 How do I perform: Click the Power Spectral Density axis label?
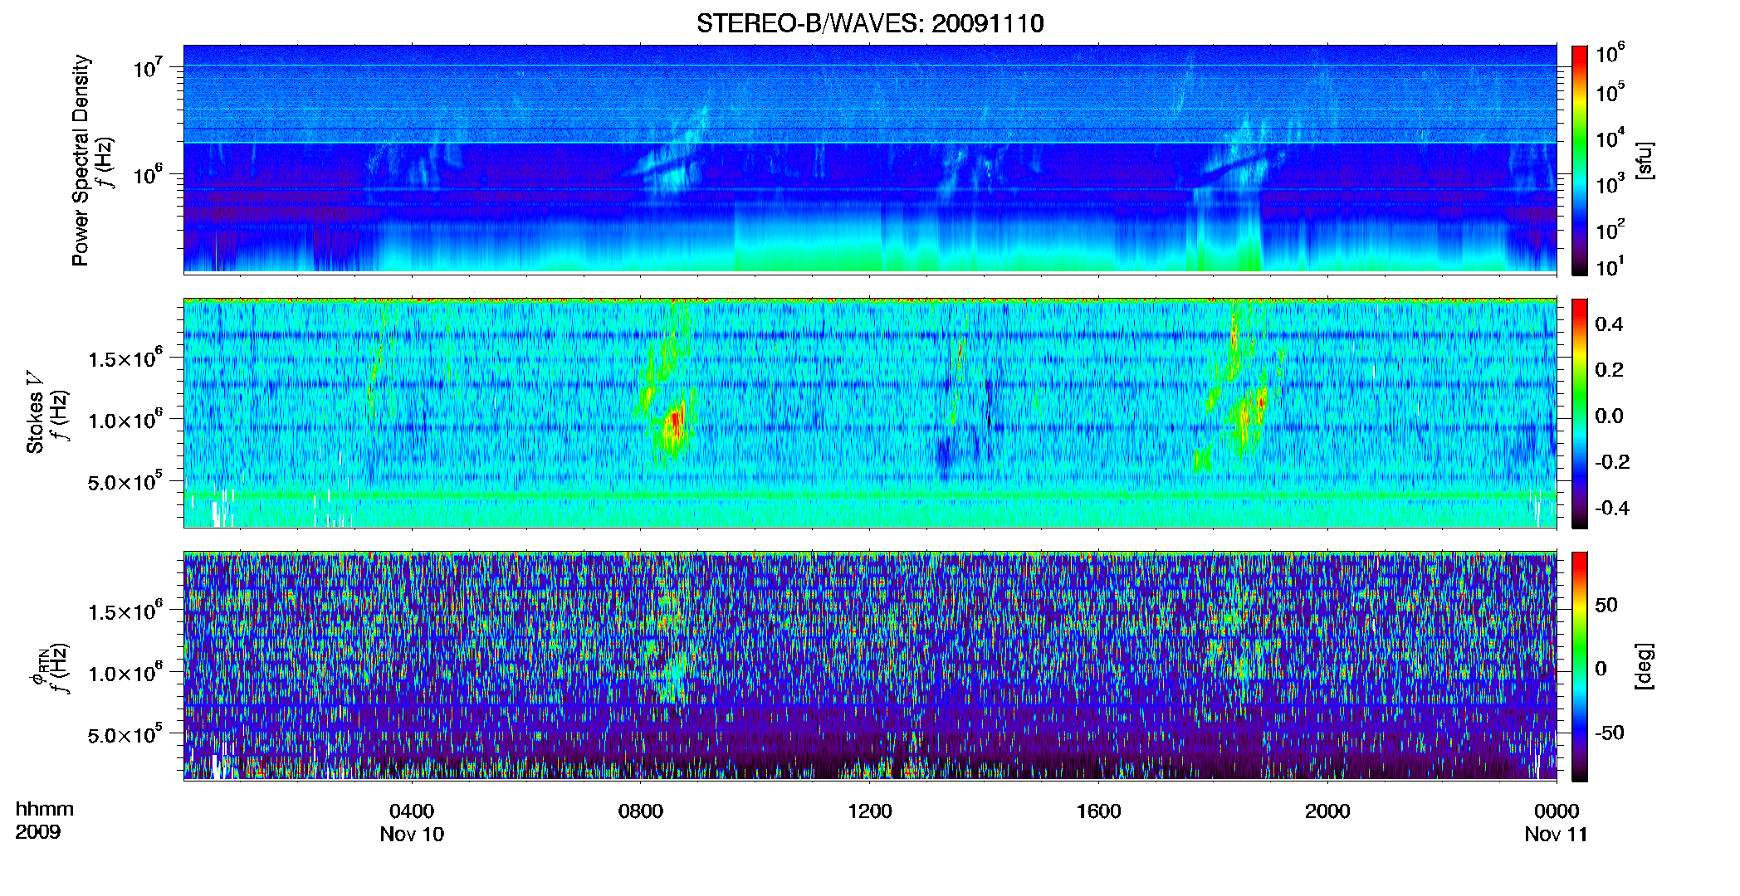tap(81, 160)
